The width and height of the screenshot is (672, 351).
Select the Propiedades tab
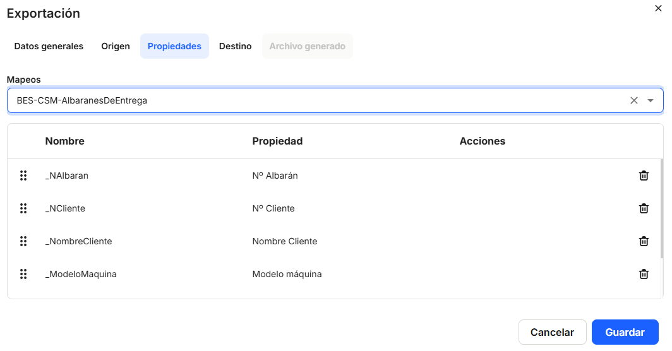174,46
